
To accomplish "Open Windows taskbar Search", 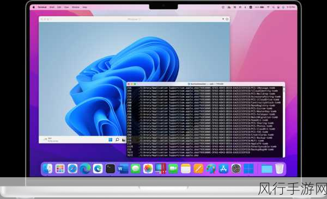I will [117, 140].
